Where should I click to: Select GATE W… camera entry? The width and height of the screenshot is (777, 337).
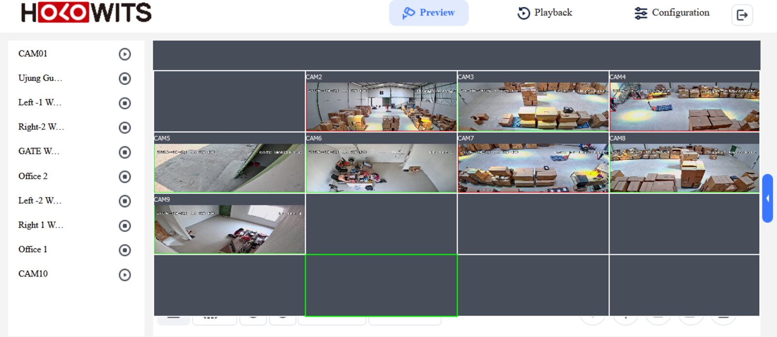[x=39, y=152]
